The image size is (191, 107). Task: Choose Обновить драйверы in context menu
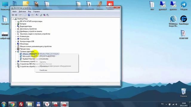pos(57,56)
